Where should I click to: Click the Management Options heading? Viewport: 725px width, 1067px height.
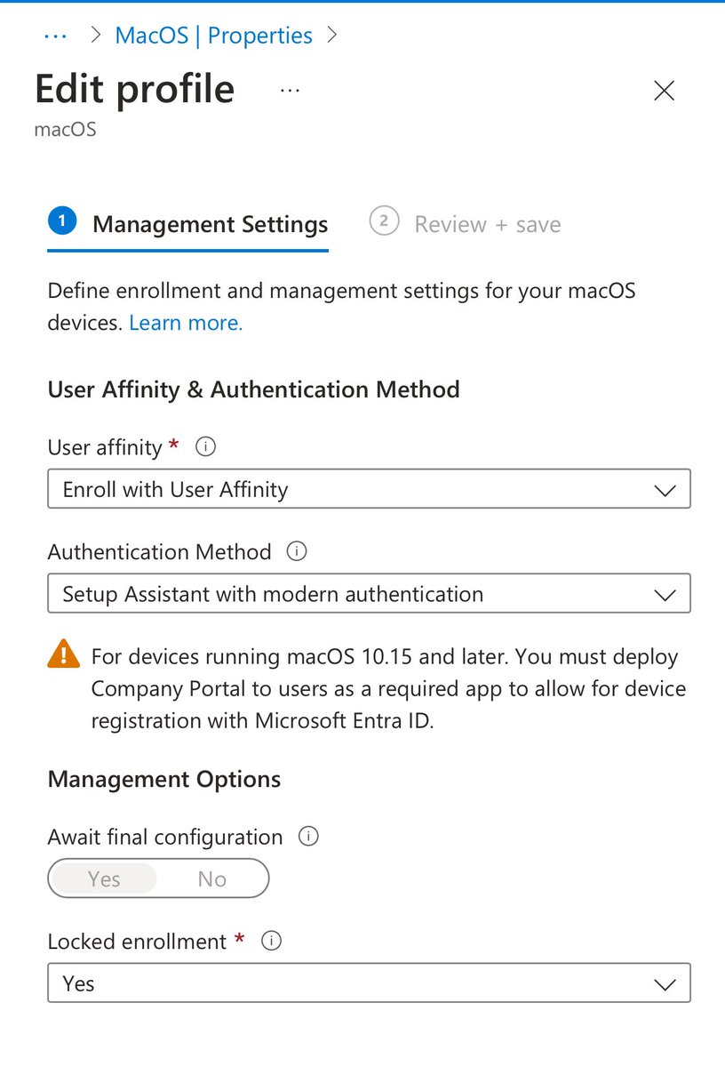[x=164, y=780]
